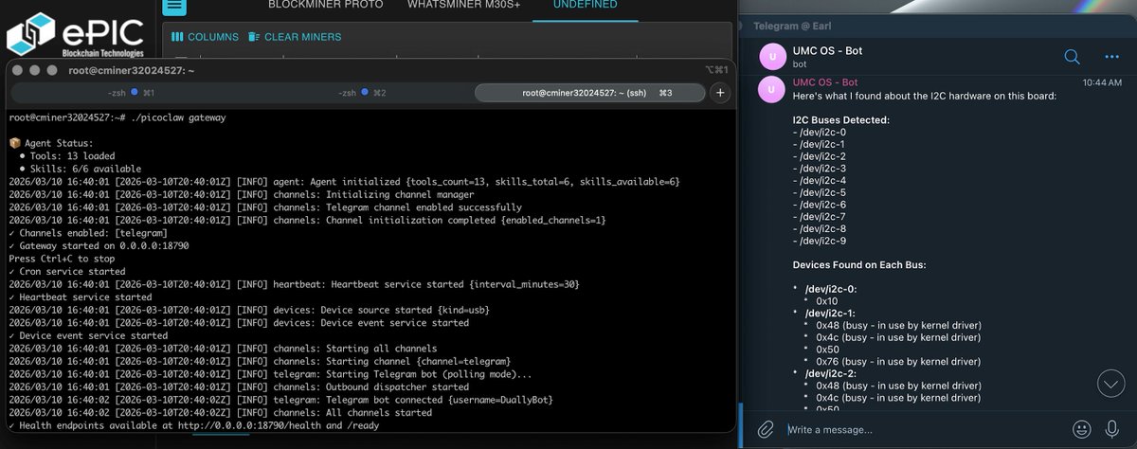
Task: Click the 0x10 device under /dev/i2c-0
Action: [826, 300]
